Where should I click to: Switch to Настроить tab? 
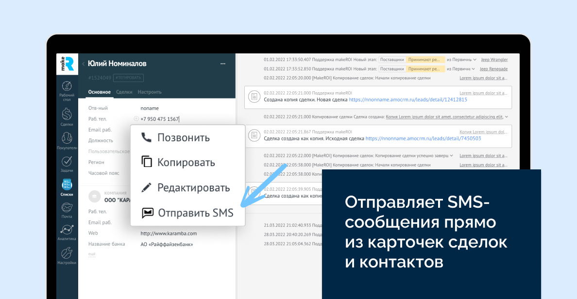click(x=150, y=92)
